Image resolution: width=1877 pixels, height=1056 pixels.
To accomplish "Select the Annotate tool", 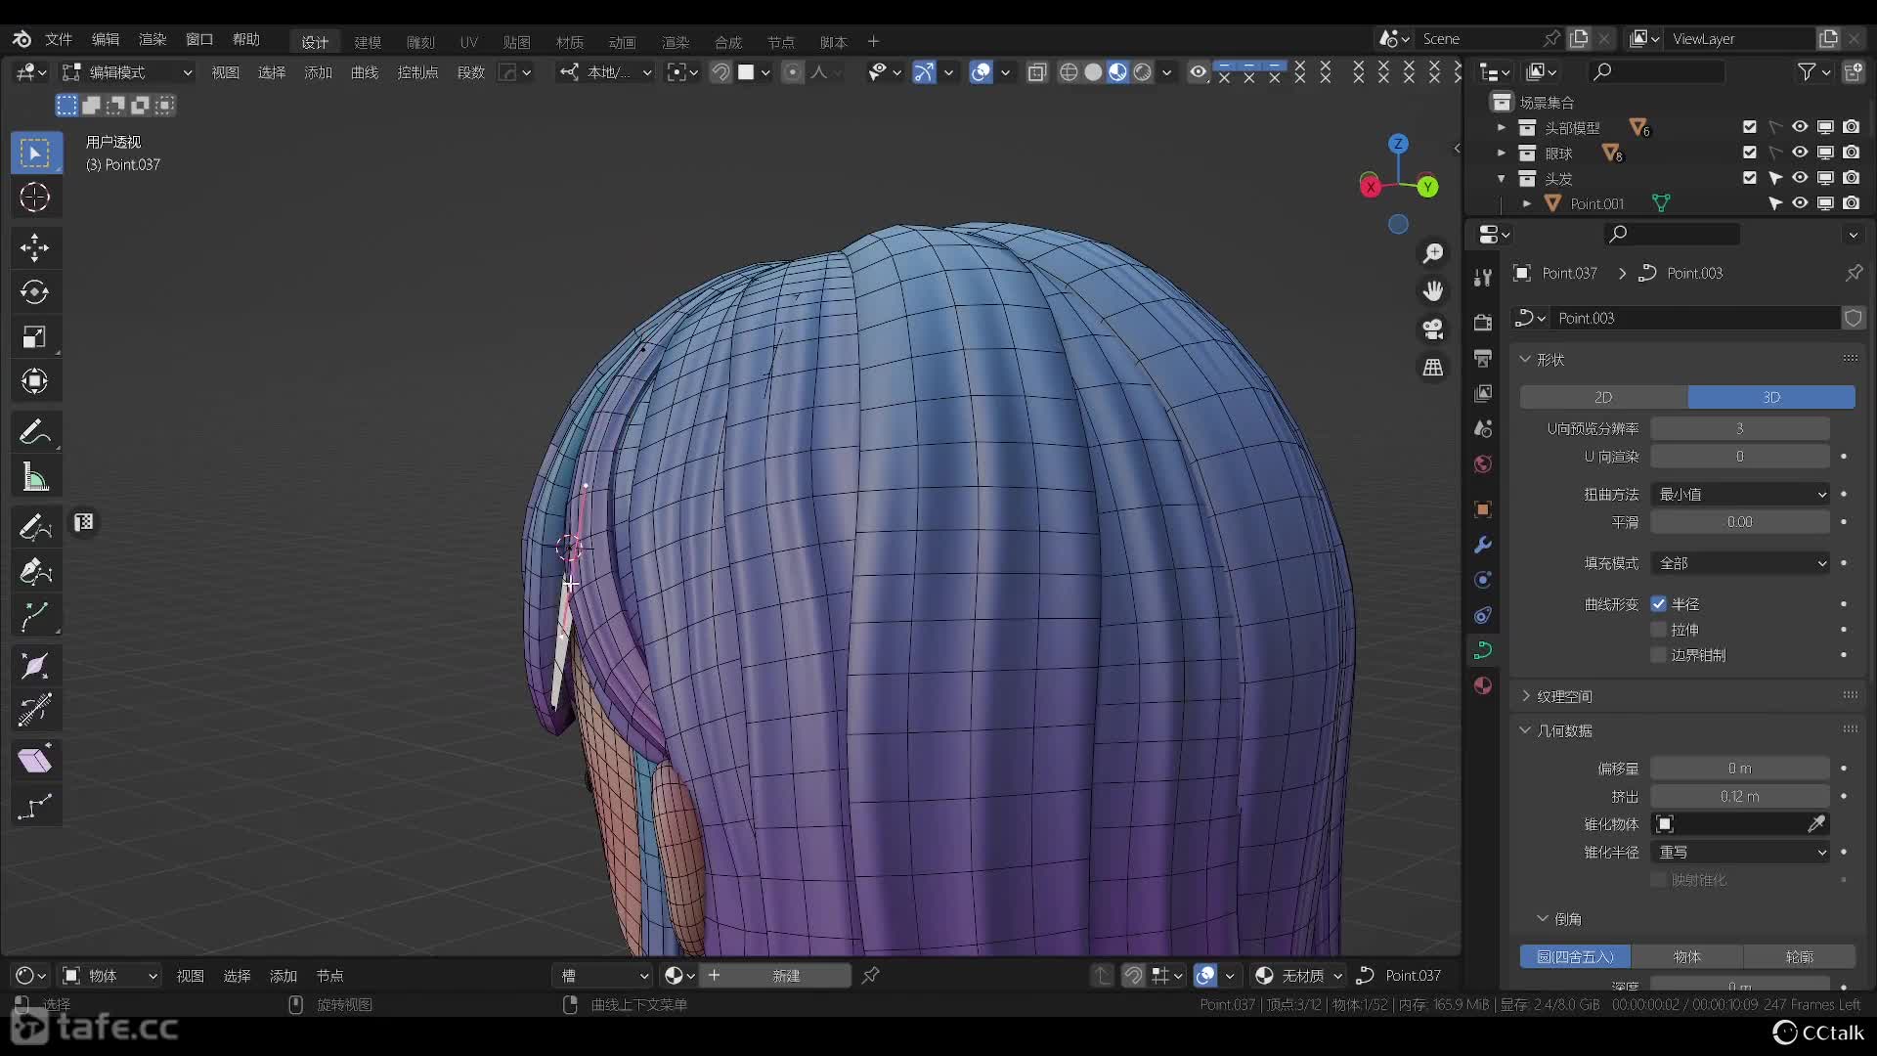I will pyautogui.click(x=35, y=431).
